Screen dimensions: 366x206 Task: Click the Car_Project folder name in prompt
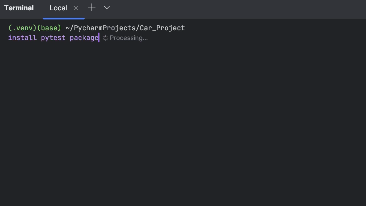(x=162, y=28)
